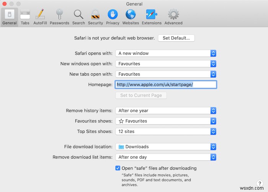The width and height of the screenshot is (268, 192).
Task: Click the 'File download location:' label
Action: [88, 147]
